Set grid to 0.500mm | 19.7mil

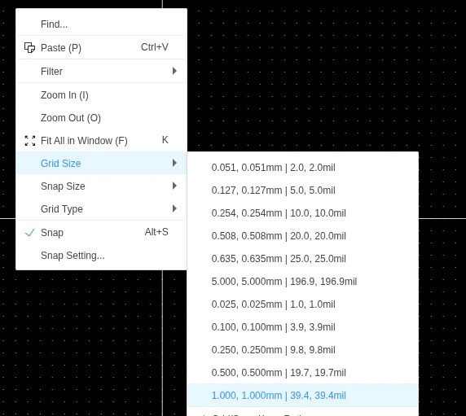303,373
